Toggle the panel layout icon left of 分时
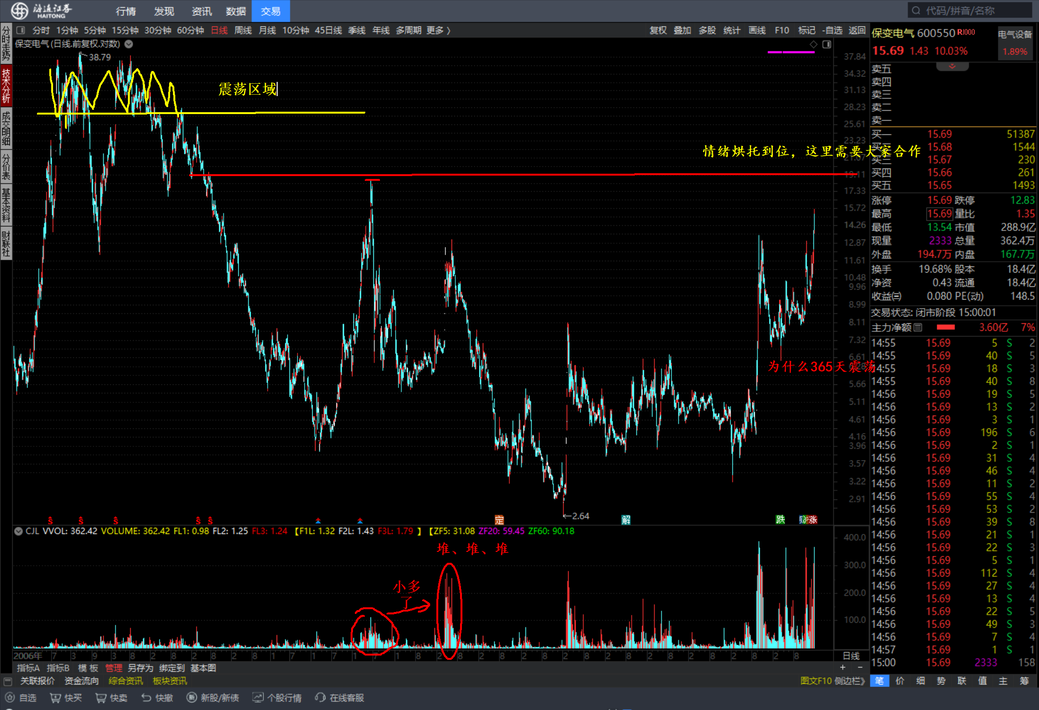 (21, 30)
